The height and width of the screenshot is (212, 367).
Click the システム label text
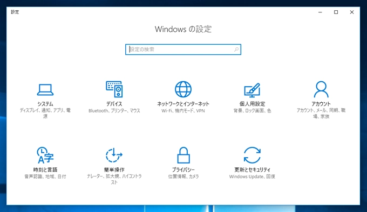pyautogui.click(x=45, y=104)
